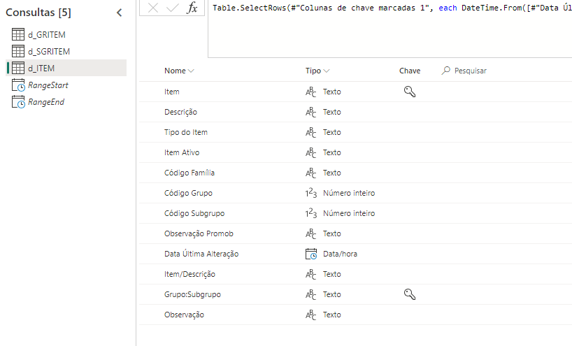This screenshot has height=346, width=572.
Task: Select the Observação column name
Action: pos(184,315)
